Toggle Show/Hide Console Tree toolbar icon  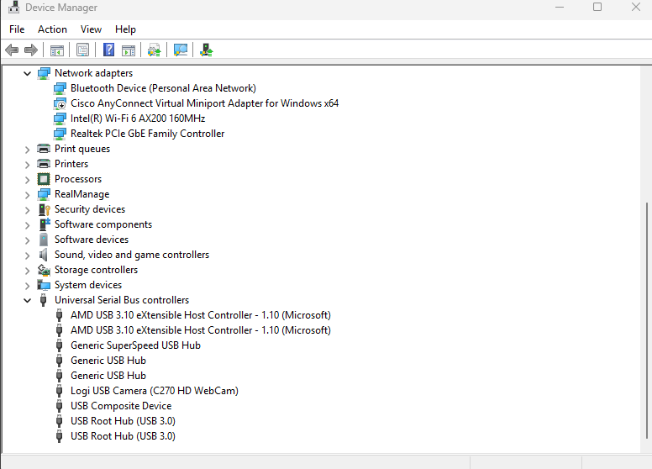tap(57, 50)
